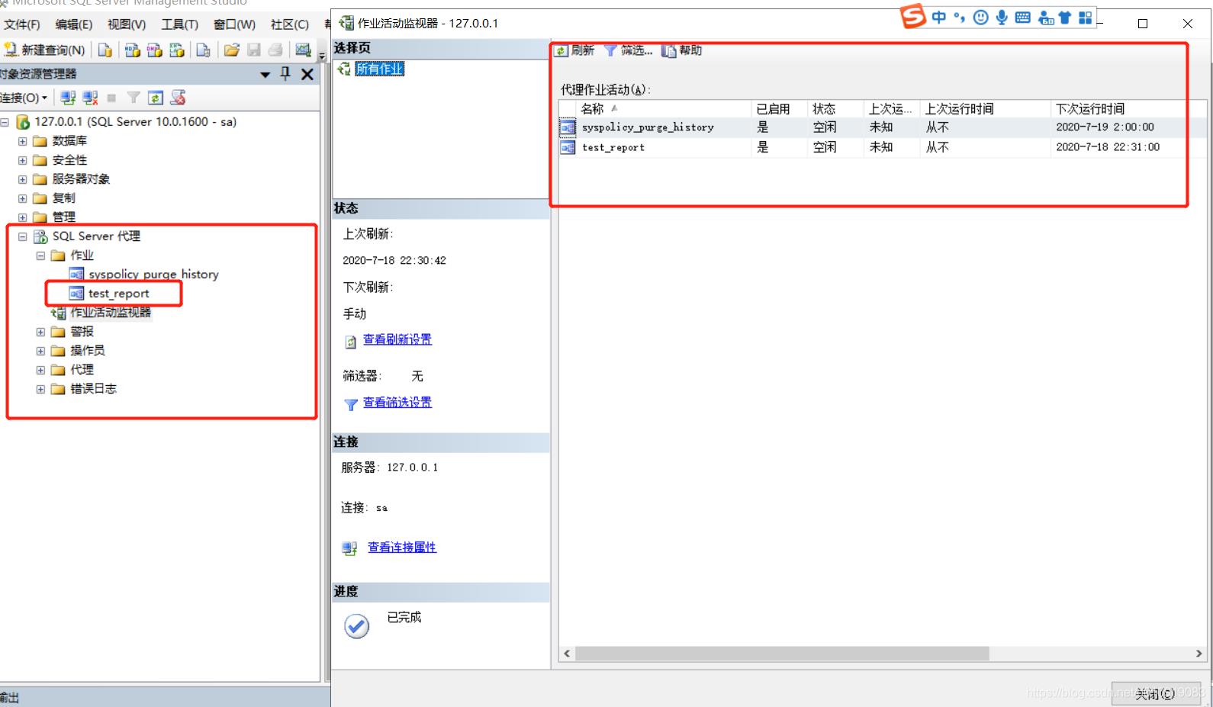Collapse the 127.0.0.1 server node
The height and width of the screenshot is (707, 1213).
coord(5,122)
